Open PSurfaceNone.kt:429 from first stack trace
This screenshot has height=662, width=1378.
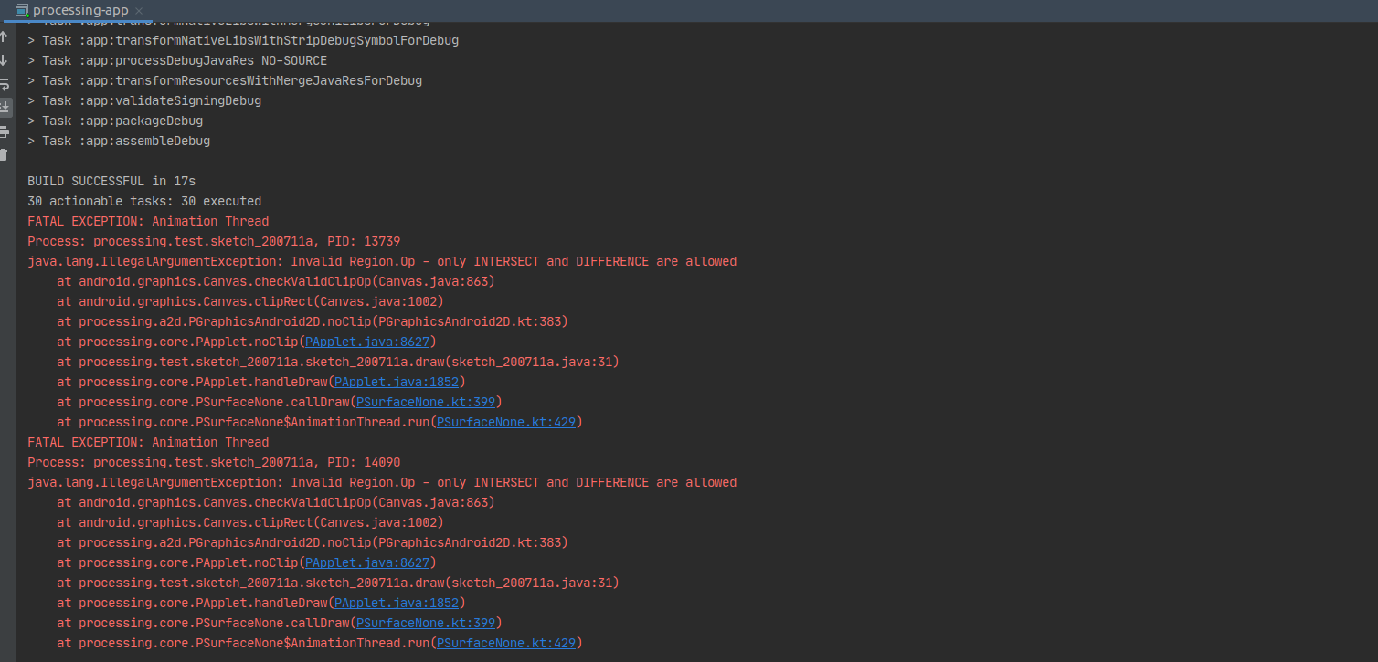coord(507,422)
